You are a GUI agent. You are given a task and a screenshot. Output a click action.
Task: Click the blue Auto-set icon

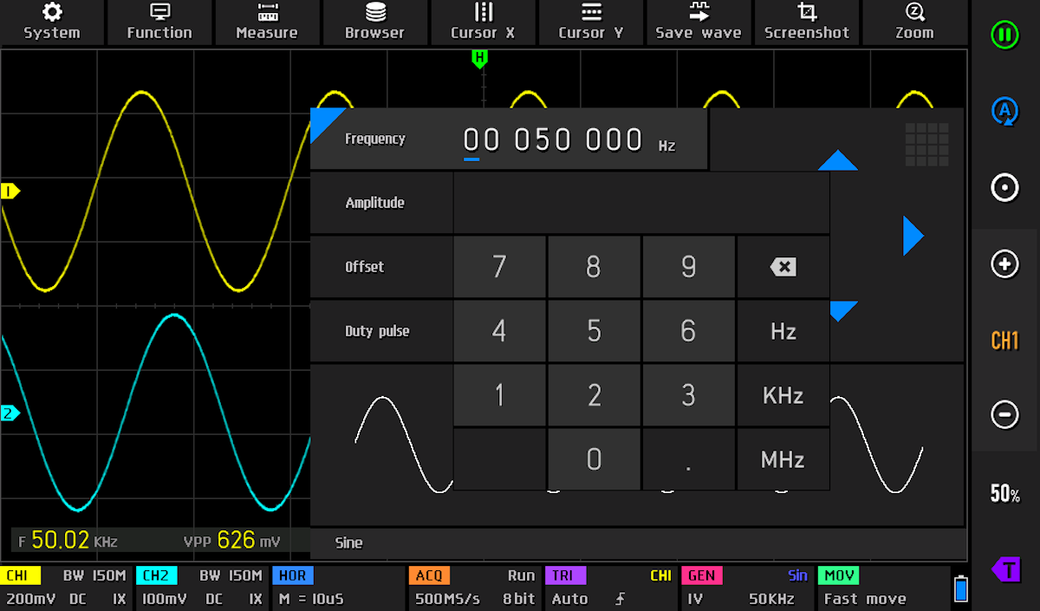coord(1004,111)
